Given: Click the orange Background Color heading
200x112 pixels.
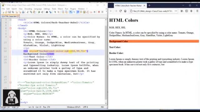Looking at the screenshot, I should coord(154,41).
